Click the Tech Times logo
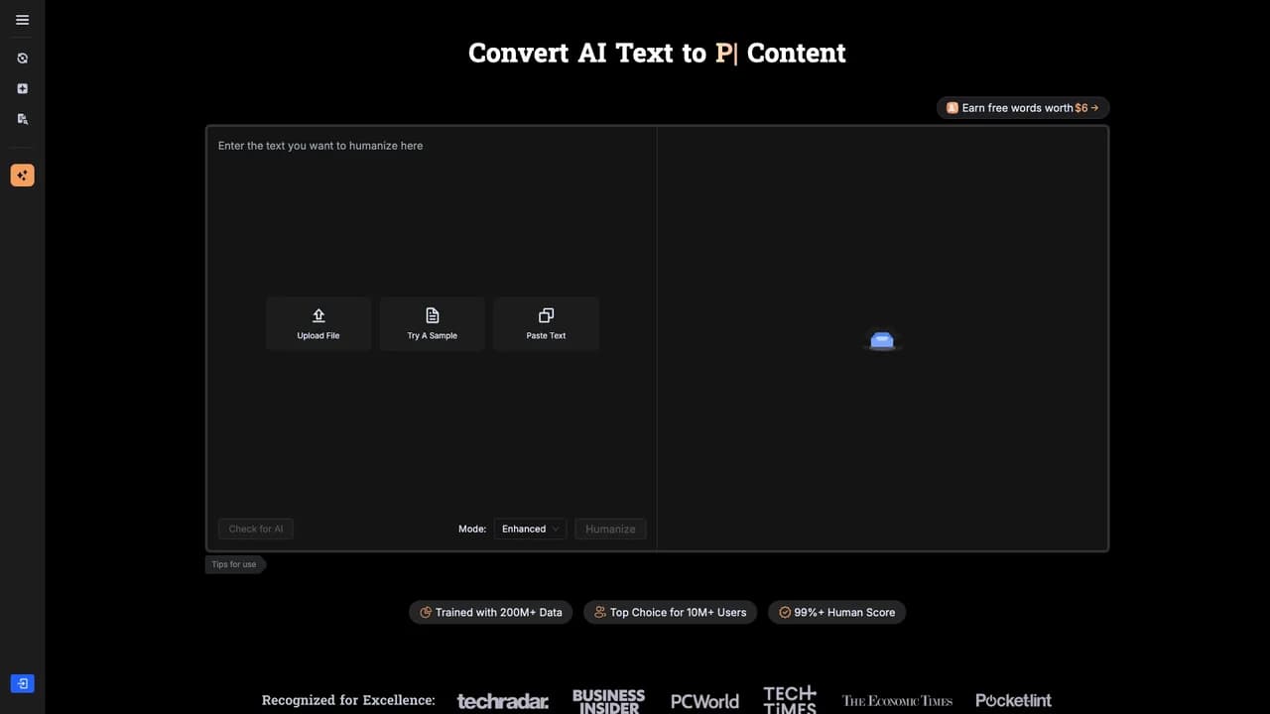The image size is (1270, 714). click(790, 699)
